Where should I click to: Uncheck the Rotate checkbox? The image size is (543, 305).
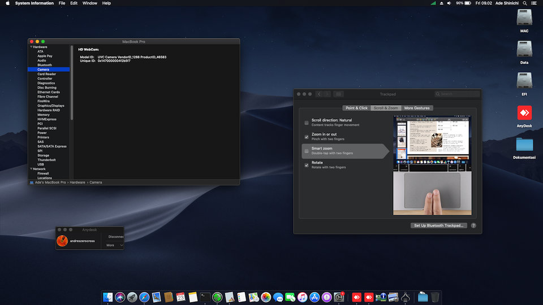(x=307, y=165)
